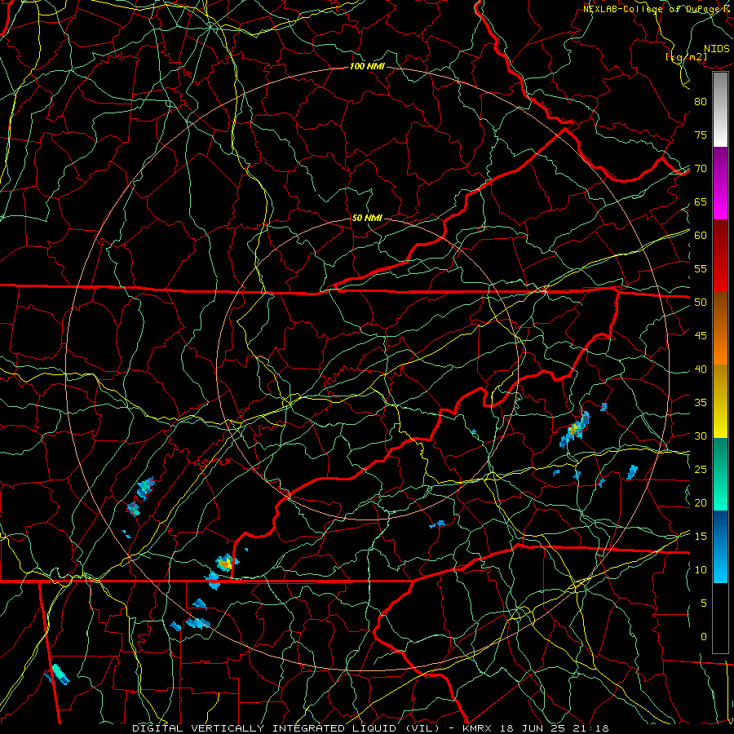Select the green segment near 25
The width and height of the screenshot is (734, 734).
(720, 474)
